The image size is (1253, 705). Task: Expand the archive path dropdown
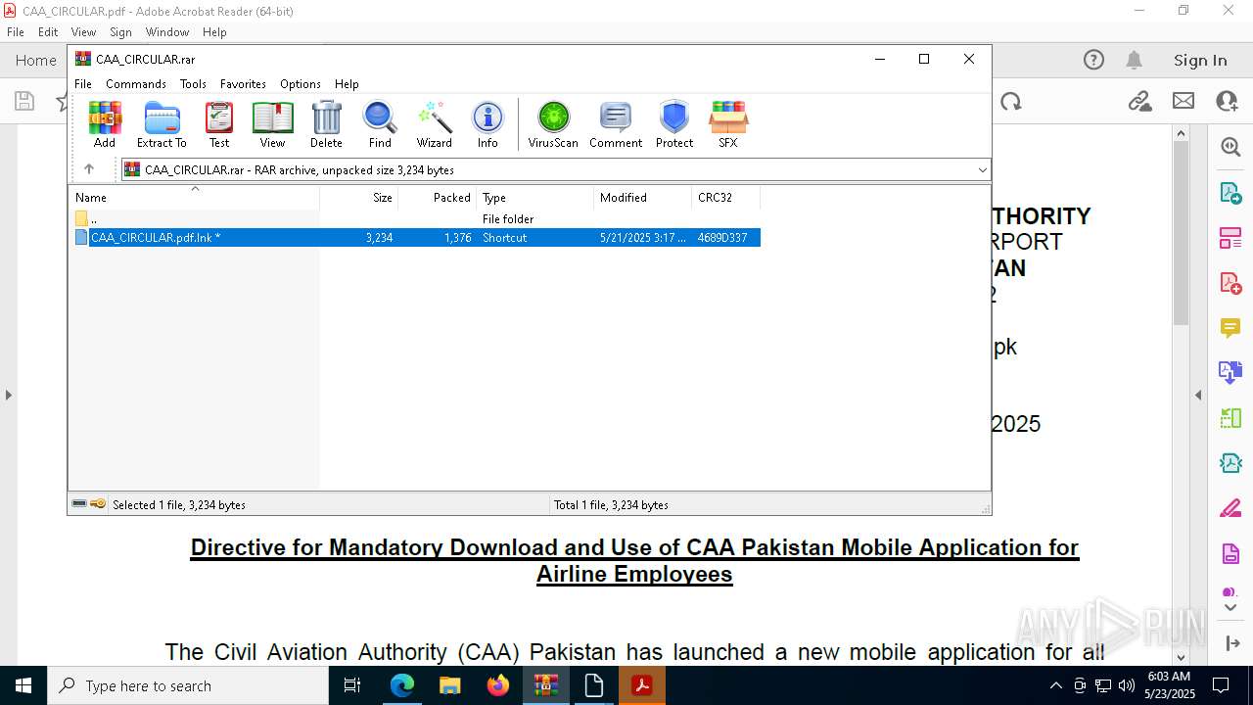(x=983, y=169)
